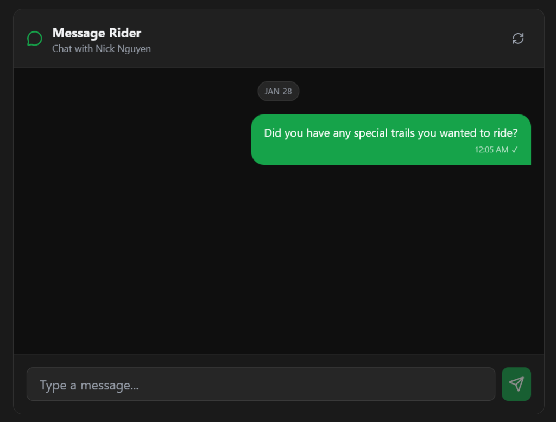Focus the 'Type a message...' input field
556x422 pixels.
[261, 384]
